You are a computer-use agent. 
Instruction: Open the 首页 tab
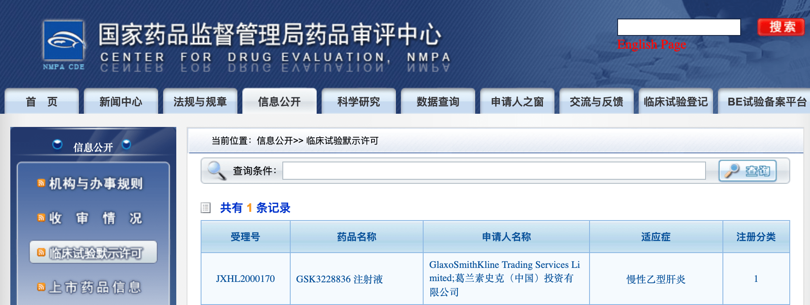(x=41, y=101)
